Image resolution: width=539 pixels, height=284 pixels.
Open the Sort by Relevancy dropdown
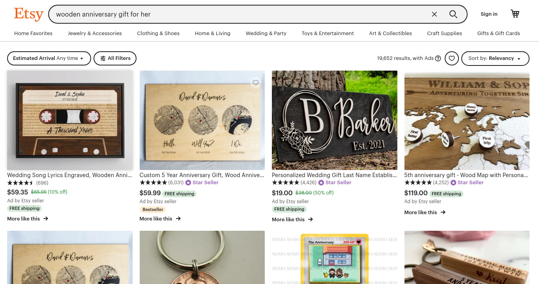(x=495, y=58)
